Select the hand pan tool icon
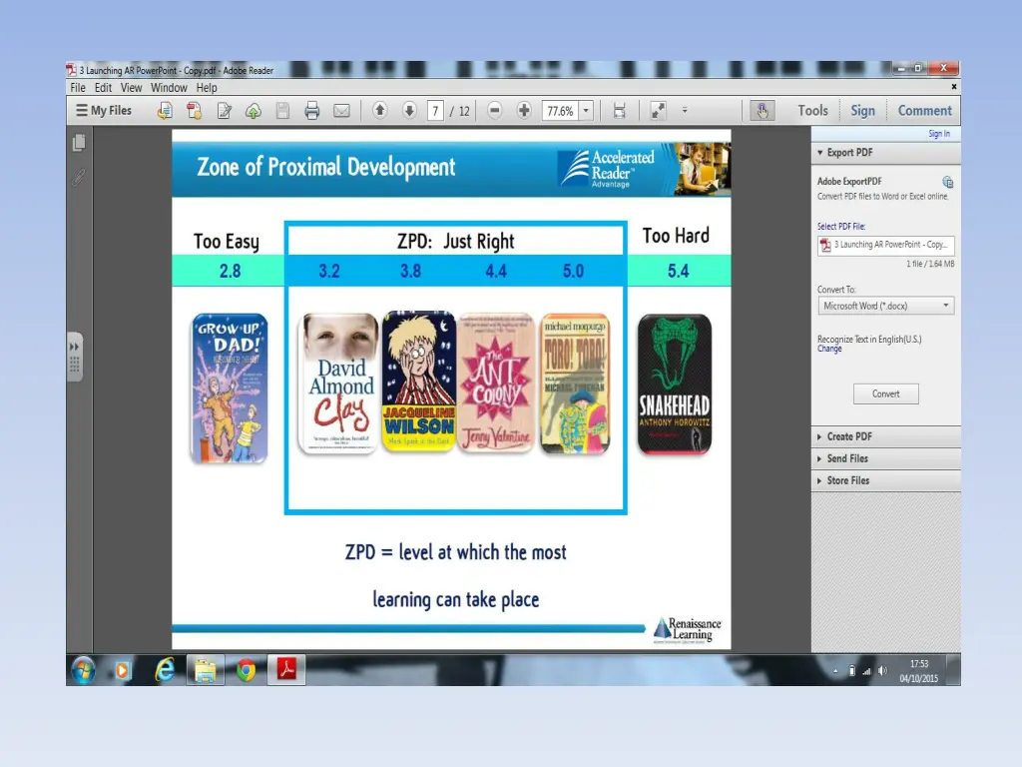The image size is (1022, 767). [x=762, y=110]
